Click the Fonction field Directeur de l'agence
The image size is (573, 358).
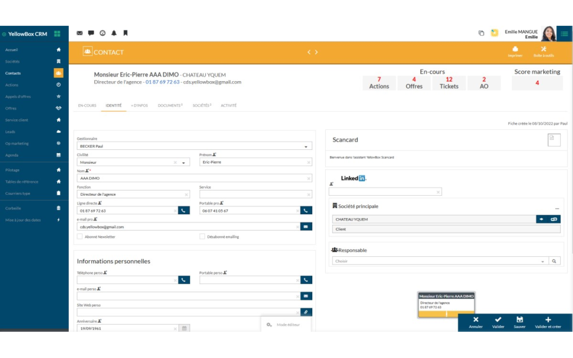coord(133,194)
